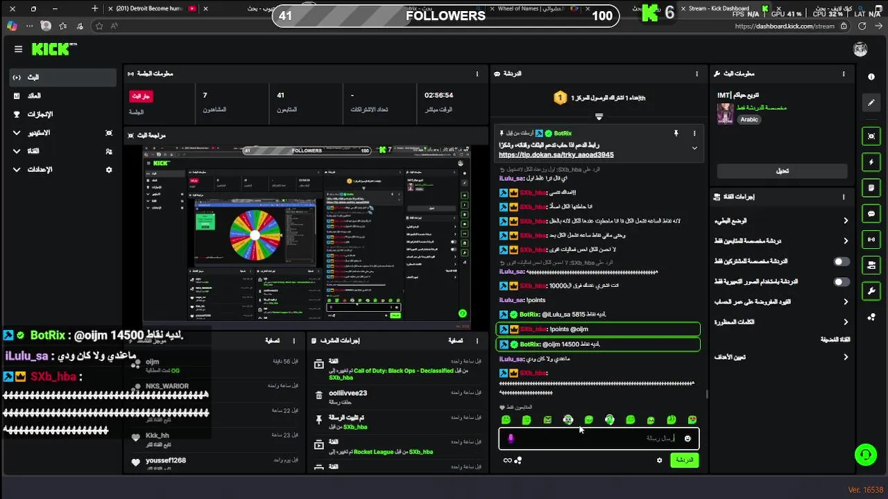Screen dimensions: 888x499
Task: Click the stream category thumbnail image
Action: tap(726, 114)
